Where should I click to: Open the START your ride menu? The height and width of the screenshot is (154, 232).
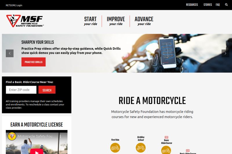click(90, 21)
